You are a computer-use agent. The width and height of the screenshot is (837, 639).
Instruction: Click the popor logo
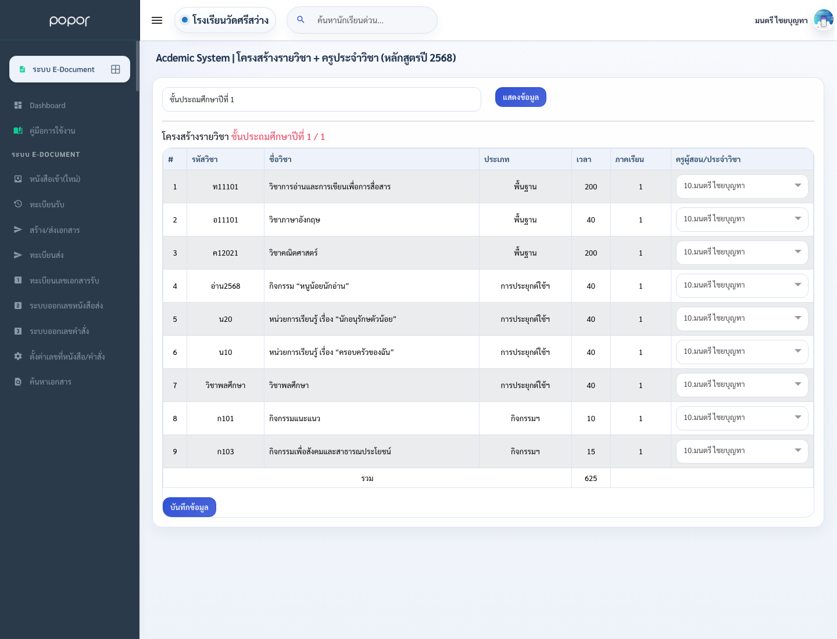coord(70,20)
